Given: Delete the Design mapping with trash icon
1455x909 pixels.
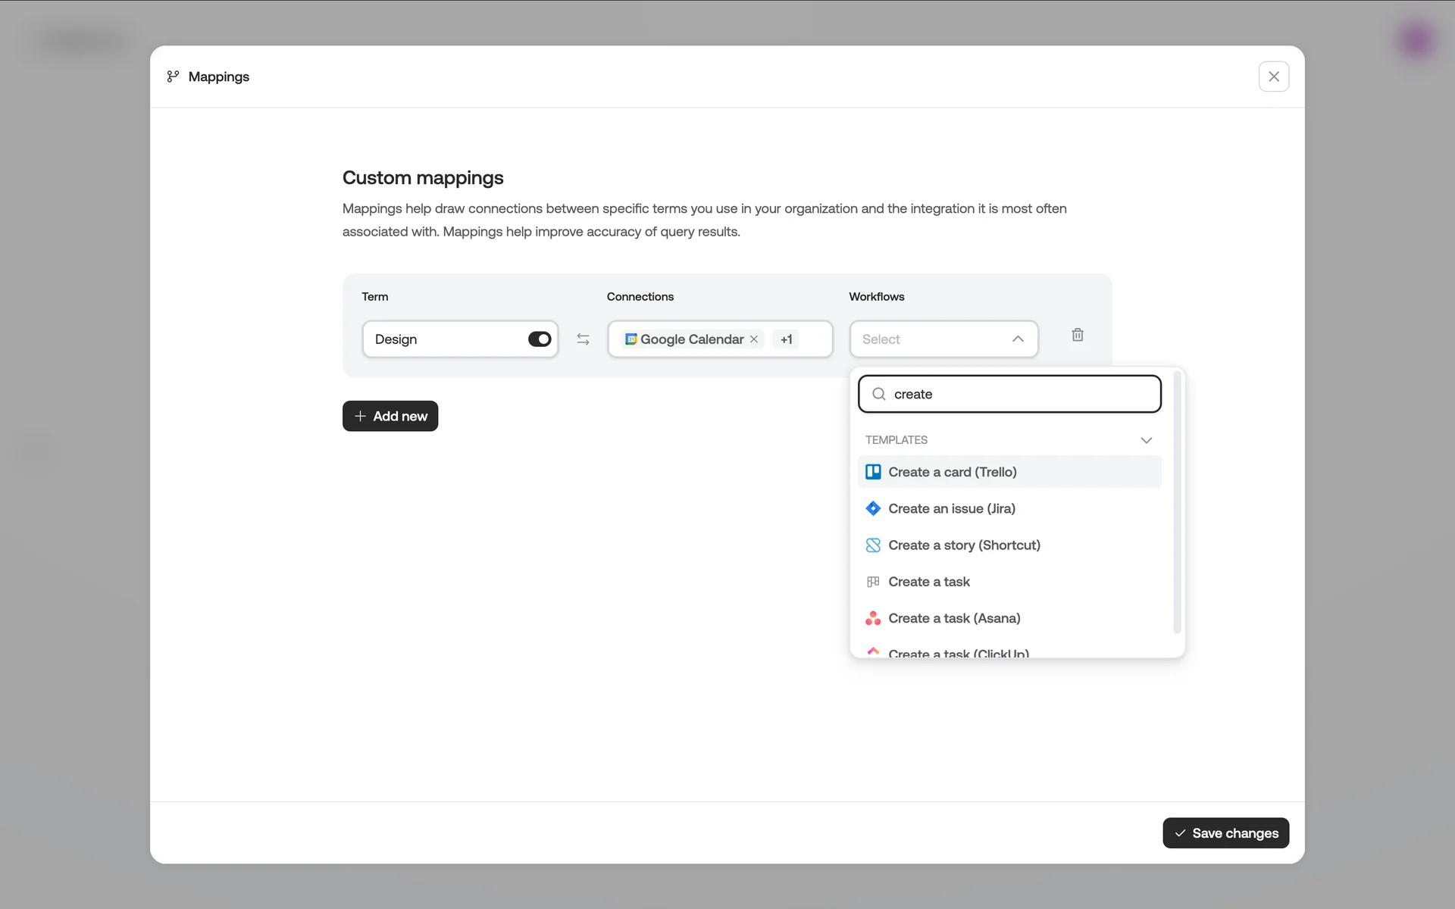Looking at the screenshot, I should 1078,335.
